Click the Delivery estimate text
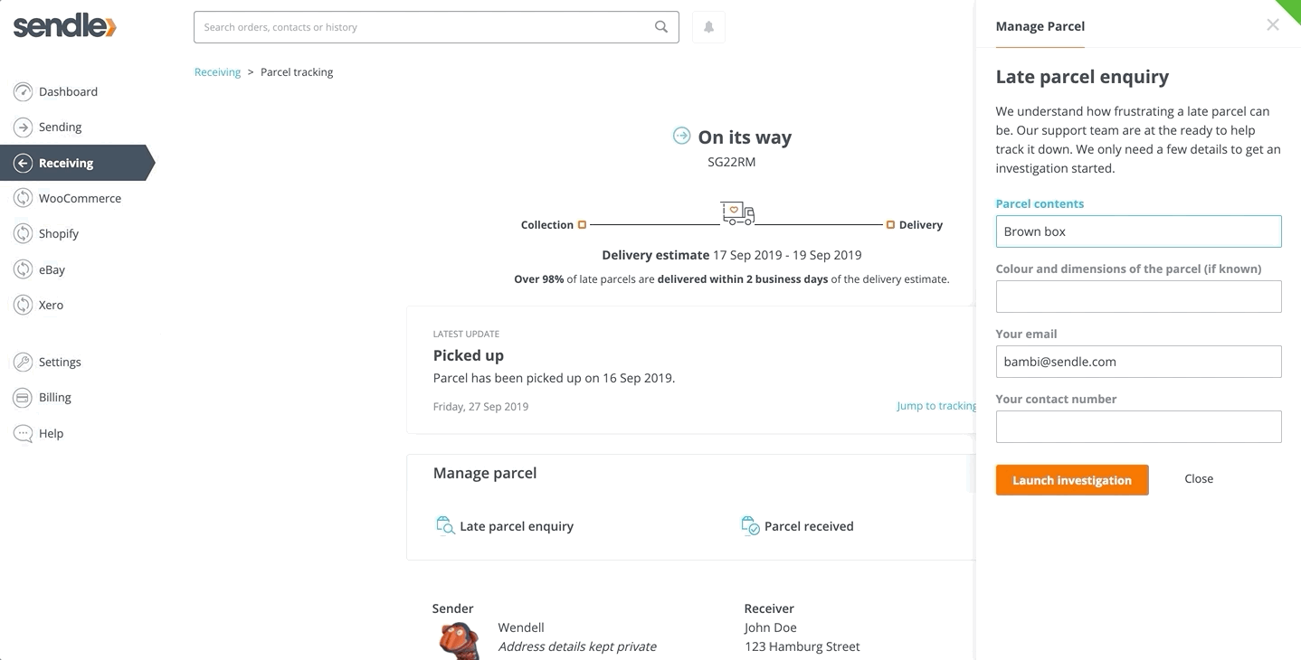The width and height of the screenshot is (1301, 660). (732, 255)
